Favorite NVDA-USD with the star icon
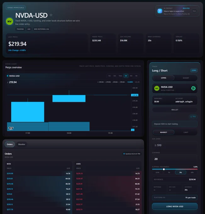This screenshot has height=214, width=205. (x=51, y=15)
